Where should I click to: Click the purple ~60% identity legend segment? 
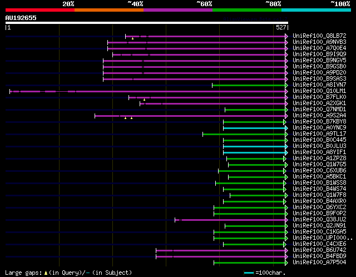pos(178,10)
